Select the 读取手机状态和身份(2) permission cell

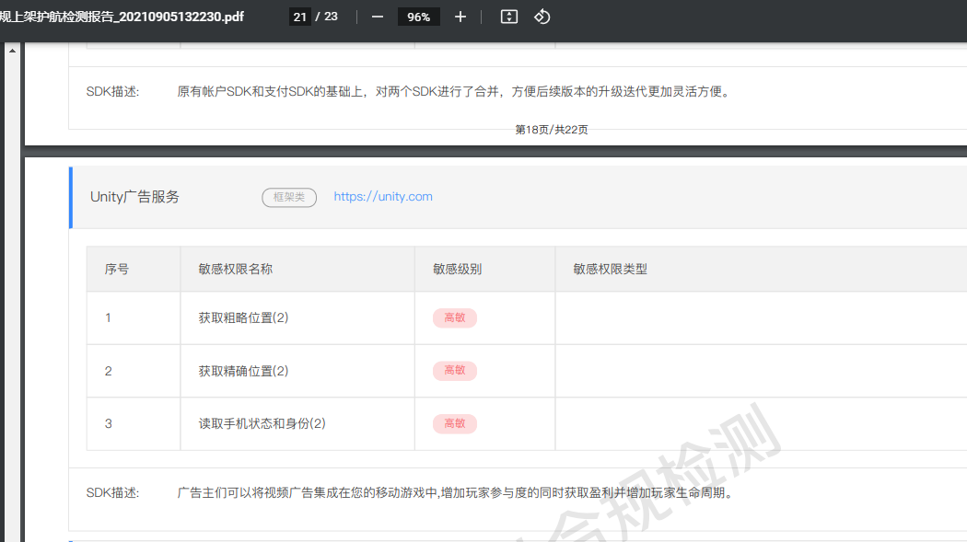[x=262, y=423]
